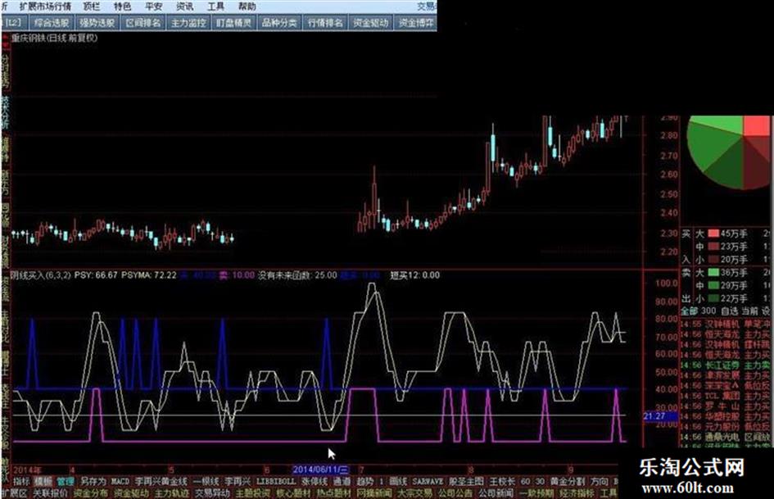Click the capital flow pie chart
This screenshot has width=774, height=499.
pyautogui.click(x=729, y=151)
